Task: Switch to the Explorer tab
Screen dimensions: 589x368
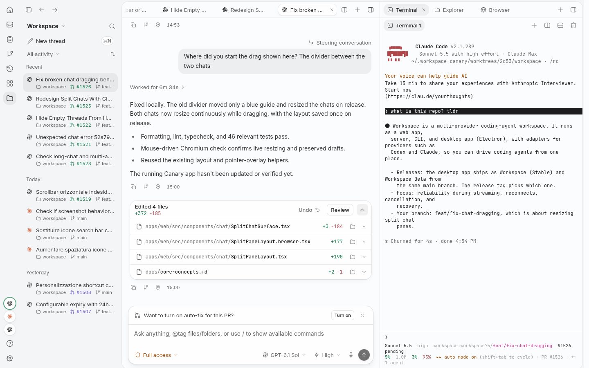Action: 449,10
